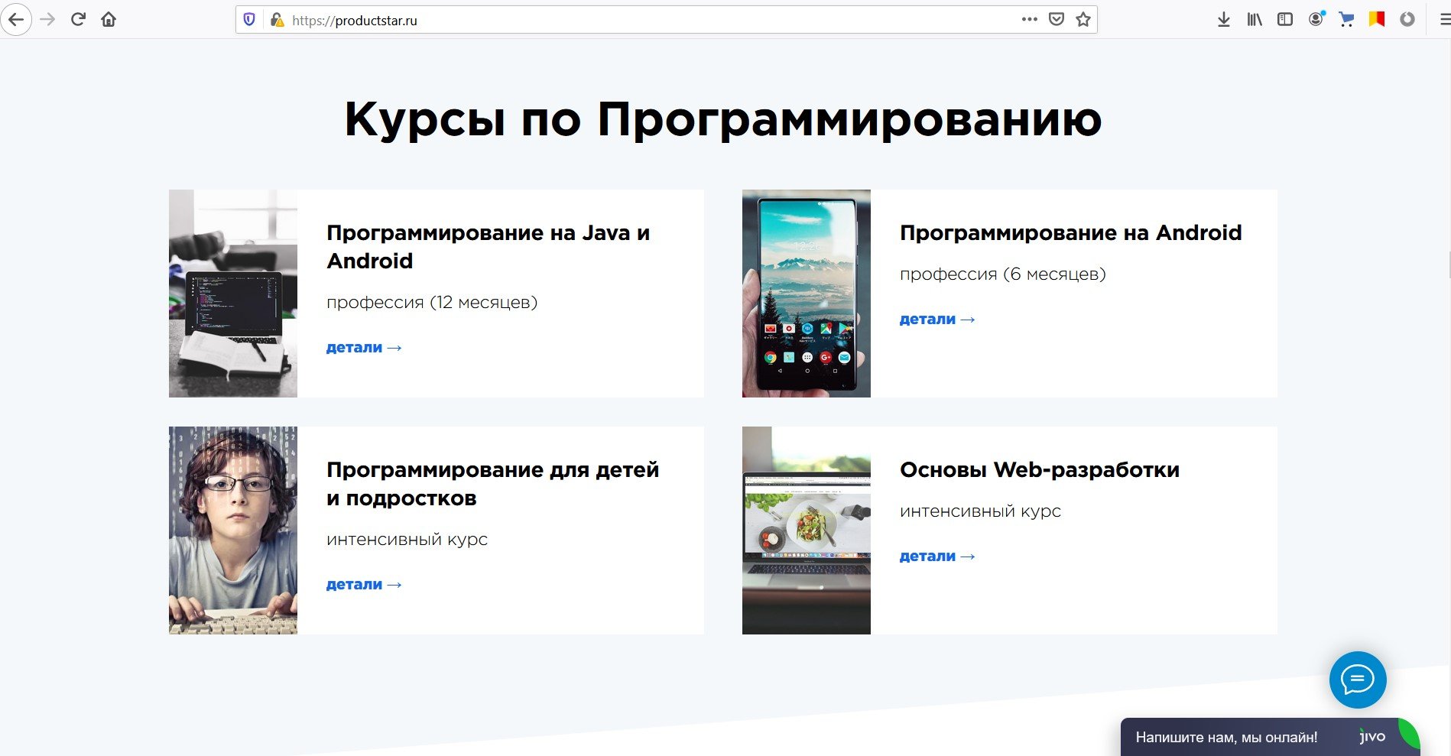Screen dimensions: 1451x756
Task: Open details for Java and Android course
Action: (363, 348)
